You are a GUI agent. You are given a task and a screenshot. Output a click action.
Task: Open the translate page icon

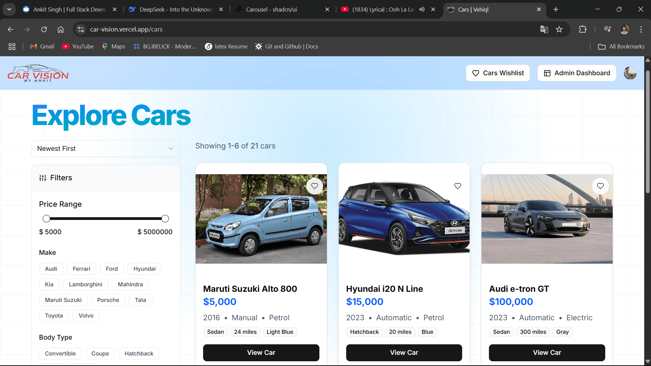544,29
